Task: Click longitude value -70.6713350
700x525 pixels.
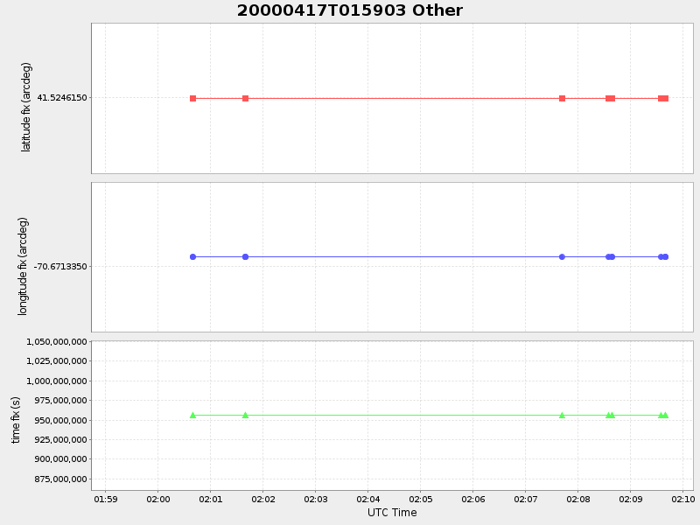Action: 60,267
